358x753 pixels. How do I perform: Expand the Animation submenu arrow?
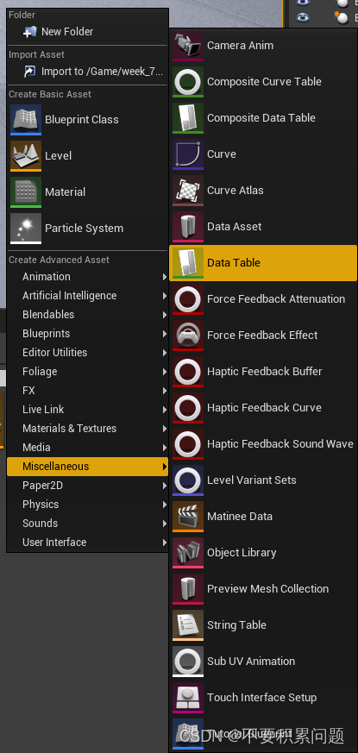(x=165, y=277)
